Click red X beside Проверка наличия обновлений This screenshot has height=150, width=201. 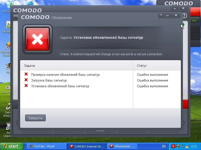point(26,74)
